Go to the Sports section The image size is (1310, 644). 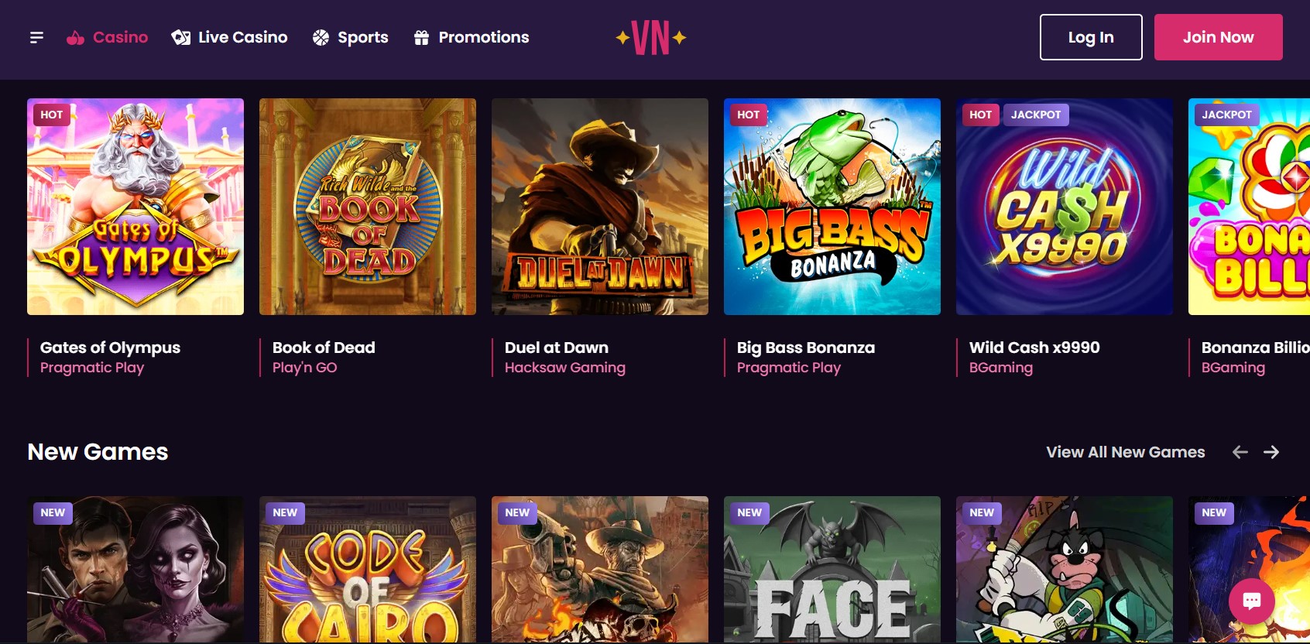pos(362,37)
